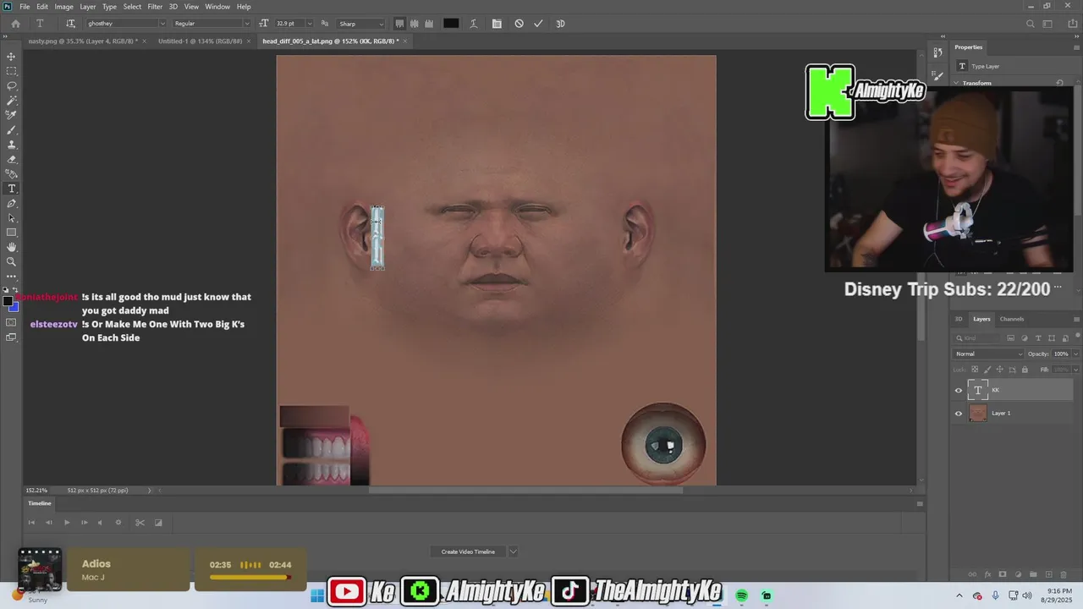Open the Filter menu
Image resolution: width=1083 pixels, height=609 pixels.
tap(155, 7)
